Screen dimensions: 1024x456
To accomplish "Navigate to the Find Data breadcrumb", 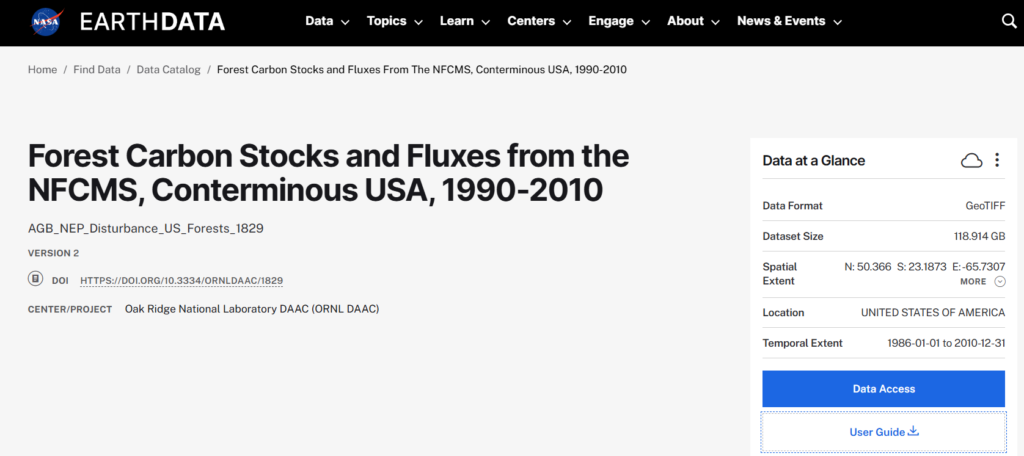I will click(x=97, y=70).
